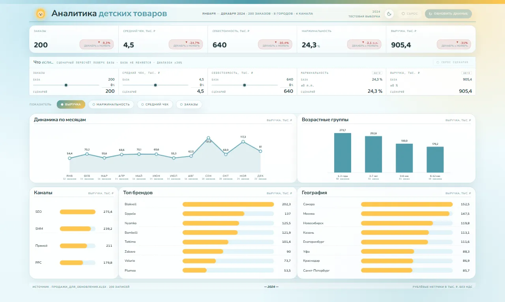Click the 0–6 мес age group bar

point(404,158)
